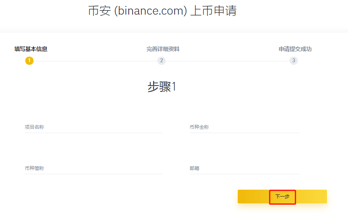The height and width of the screenshot is (215, 348).
Task: Select the step 3 circle indicator
Action: [294, 61]
